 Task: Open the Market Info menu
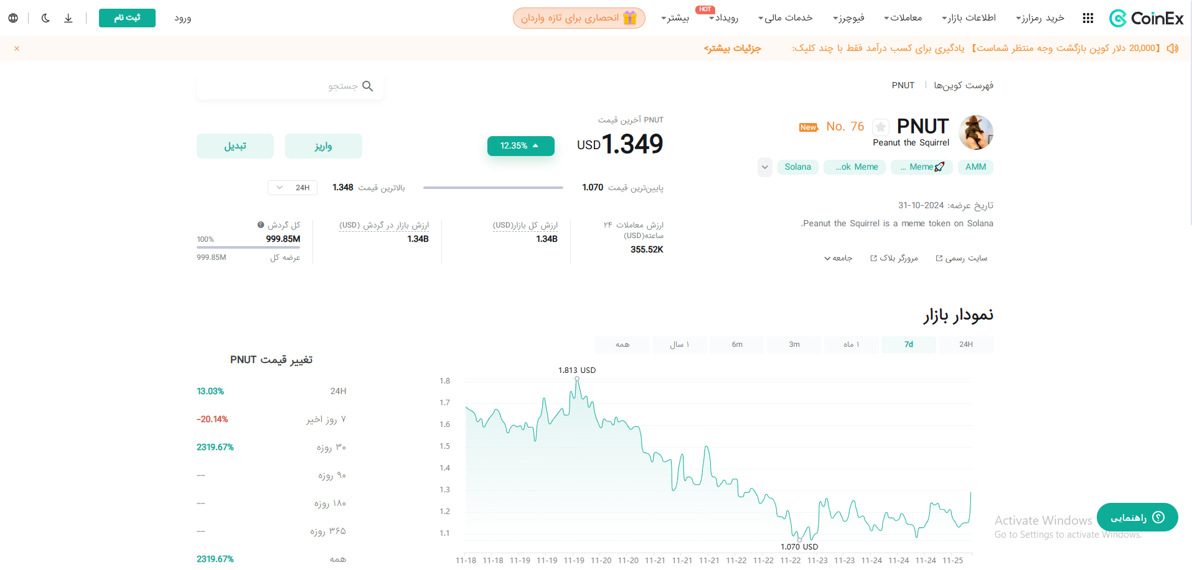(x=969, y=18)
